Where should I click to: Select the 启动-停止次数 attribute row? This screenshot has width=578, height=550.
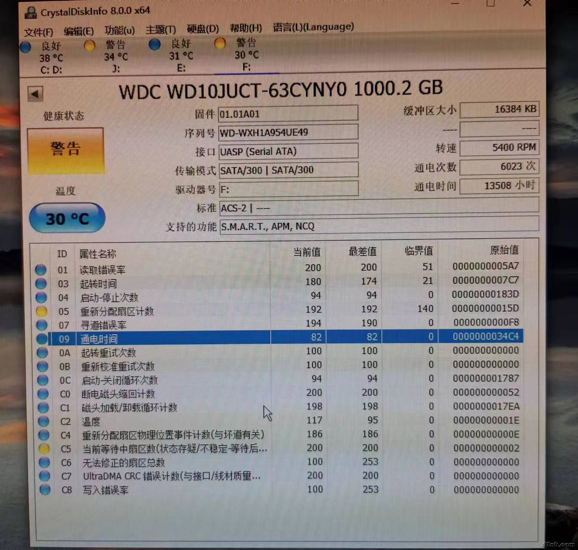[278, 296]
